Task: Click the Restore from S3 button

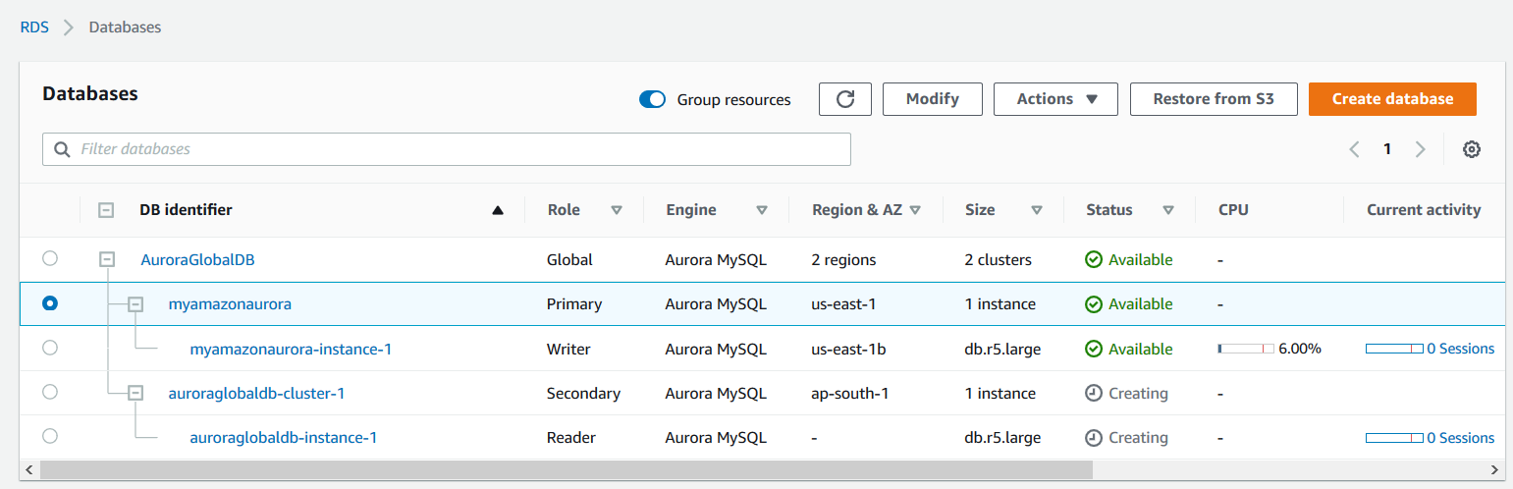Action: pos(1214,99)
